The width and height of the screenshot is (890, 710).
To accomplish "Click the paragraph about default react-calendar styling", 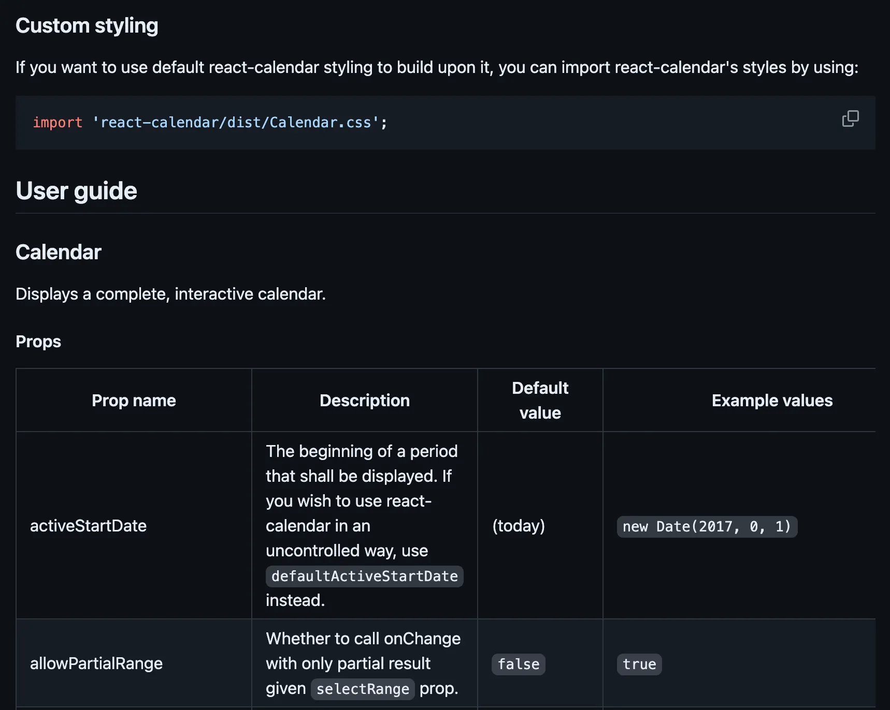I will click(437, 67).
